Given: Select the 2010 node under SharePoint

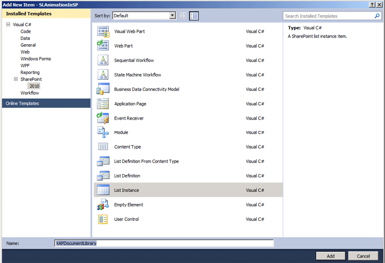Looking at the screenshot, I should [x=34, y=86].
